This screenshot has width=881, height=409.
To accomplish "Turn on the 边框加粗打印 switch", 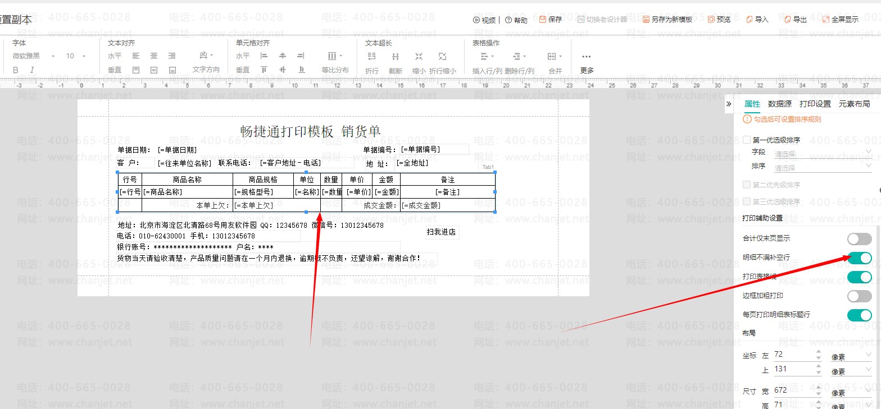I will tap(859, 296).
